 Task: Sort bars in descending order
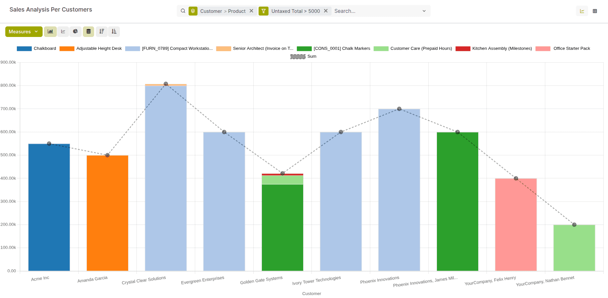101,31
